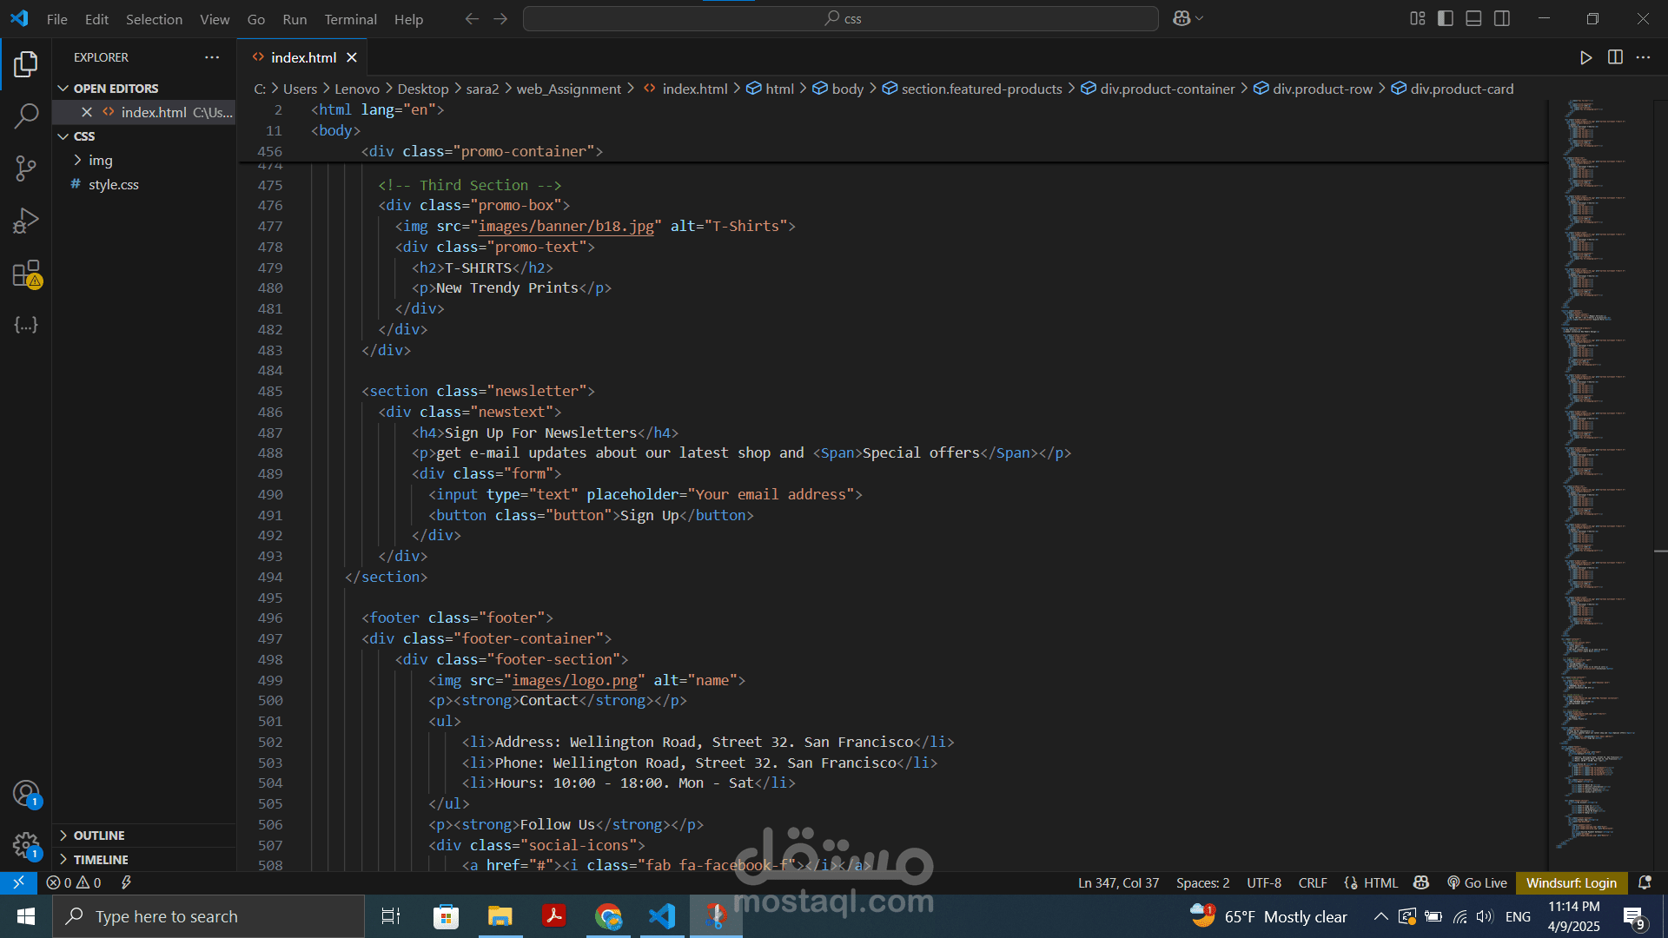Open the Manage gear icon

tap(26, 845)
